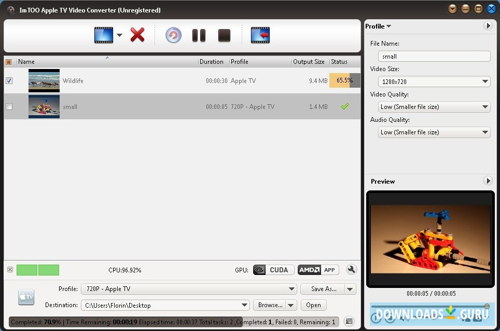Minimize the ImTOO window
This screenshot has height=331, width=500.
466,9
